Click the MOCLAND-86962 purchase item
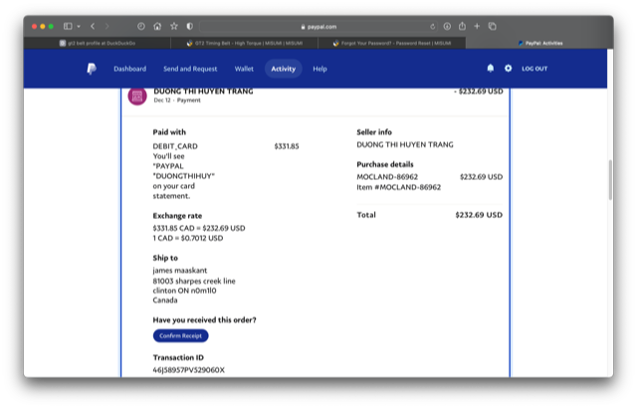637x408 pixels. [x=387, y=176]
